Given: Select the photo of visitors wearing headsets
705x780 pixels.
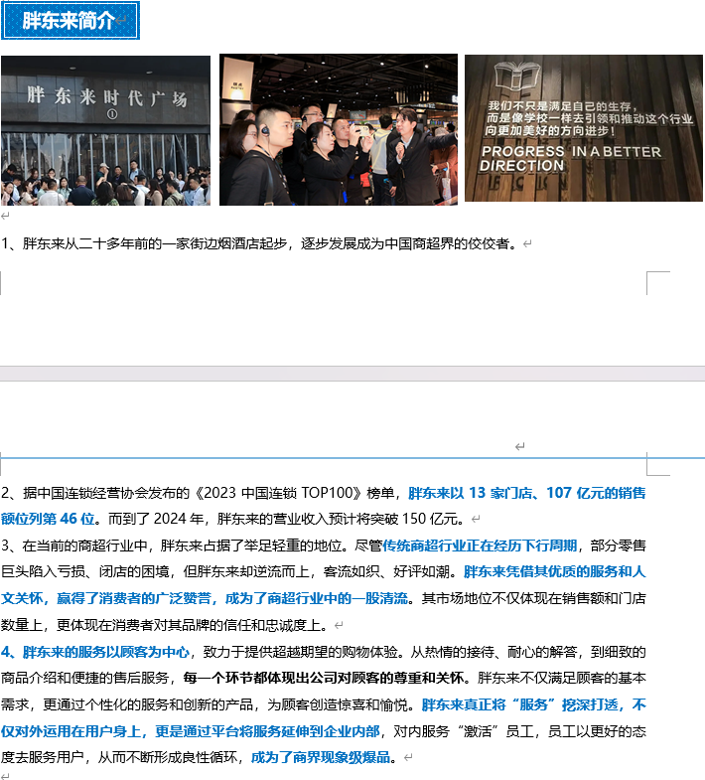Looking at the screenshot, I should click(338, 129).
